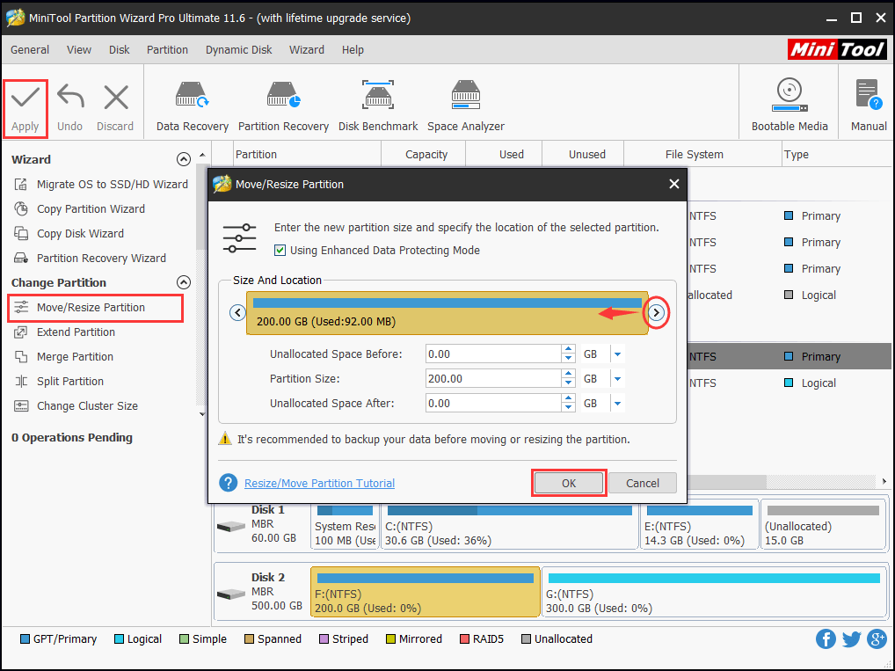Select Unallocated 15.0 GB on Disk 1
This screenshot has height=671, width=895.
point(823,523)
